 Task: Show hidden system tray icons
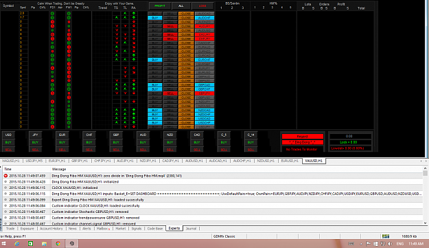pos(361,244)
